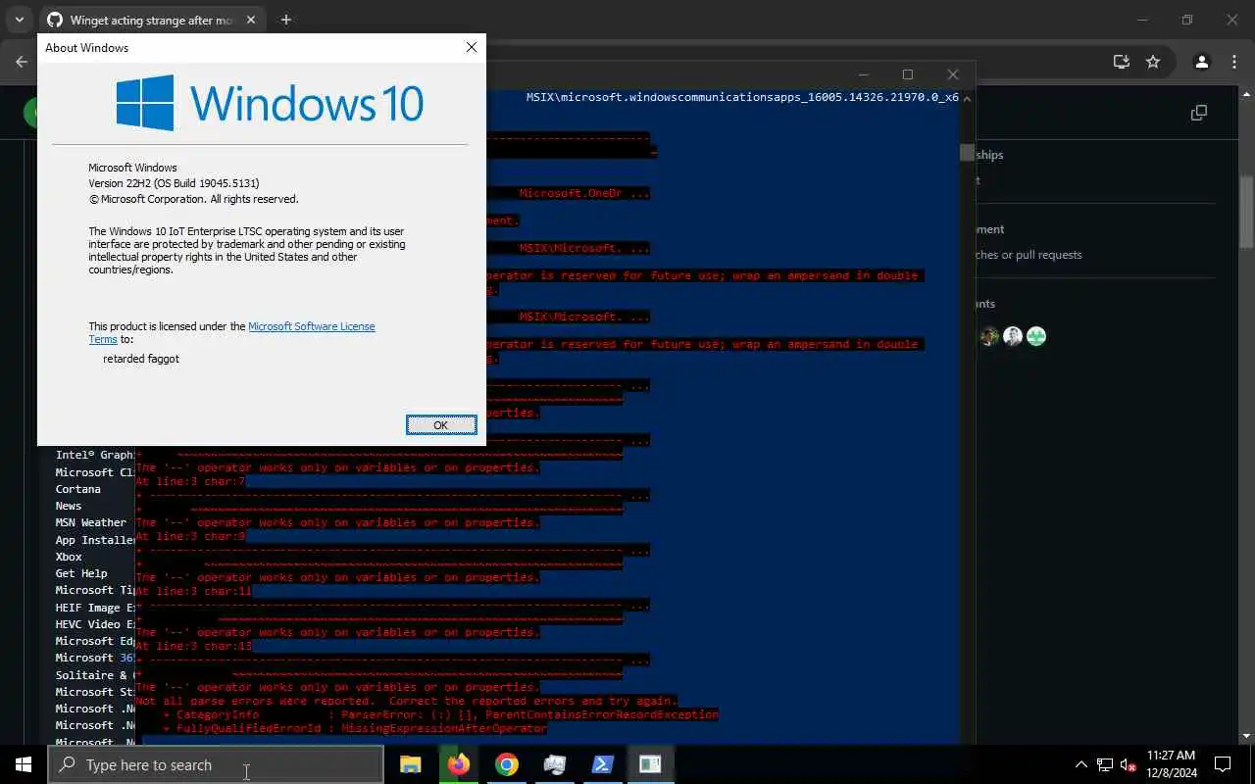Click 'News' in the terminal list
The image size is (1255, 784).
click(69, 506)
